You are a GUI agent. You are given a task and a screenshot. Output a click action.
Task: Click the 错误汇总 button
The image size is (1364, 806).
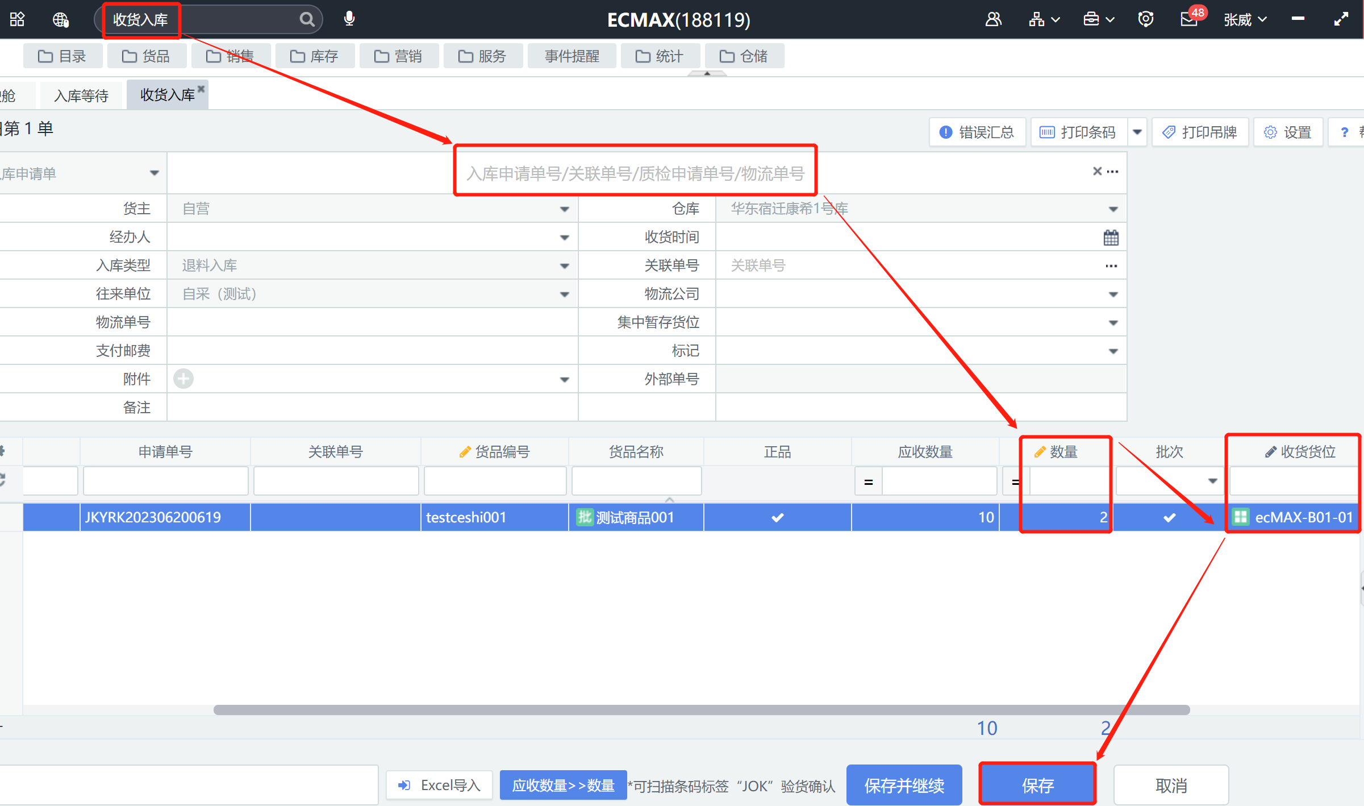977,132
